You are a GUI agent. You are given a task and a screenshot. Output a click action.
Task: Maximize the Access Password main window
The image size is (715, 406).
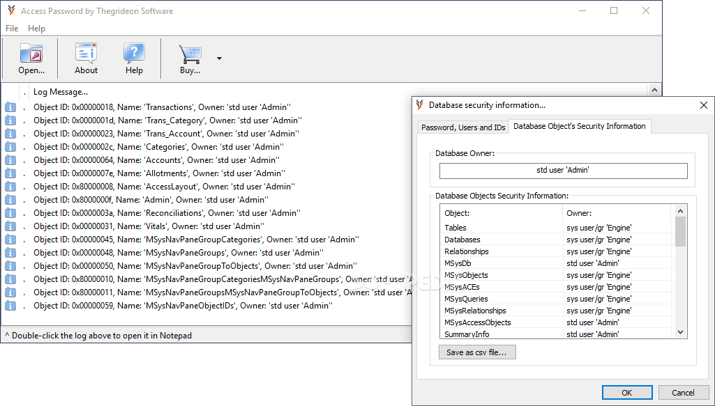[x=614, y=10]
